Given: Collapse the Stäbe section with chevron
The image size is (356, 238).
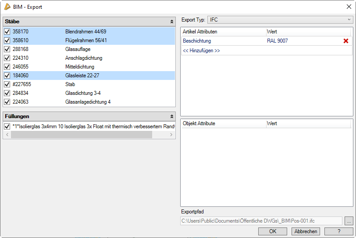Looking at the screenshot, I should tap(171, 21).
